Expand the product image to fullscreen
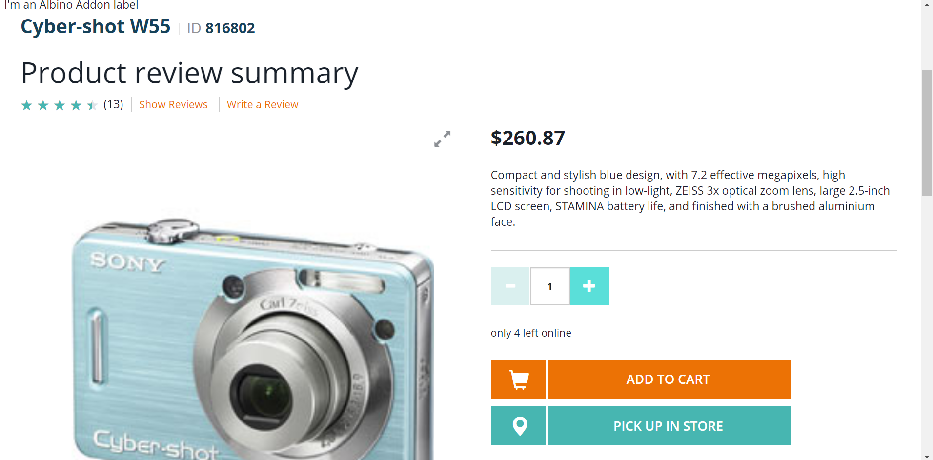Image resolution: width=933 pixels, height=460 pixels. click(x=442, y=139)
